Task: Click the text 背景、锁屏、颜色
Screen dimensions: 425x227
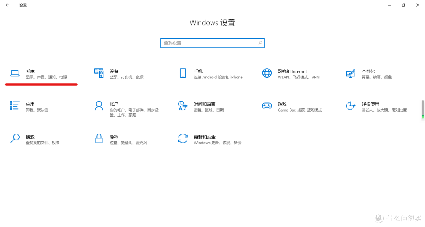Action: coord(377,77)
